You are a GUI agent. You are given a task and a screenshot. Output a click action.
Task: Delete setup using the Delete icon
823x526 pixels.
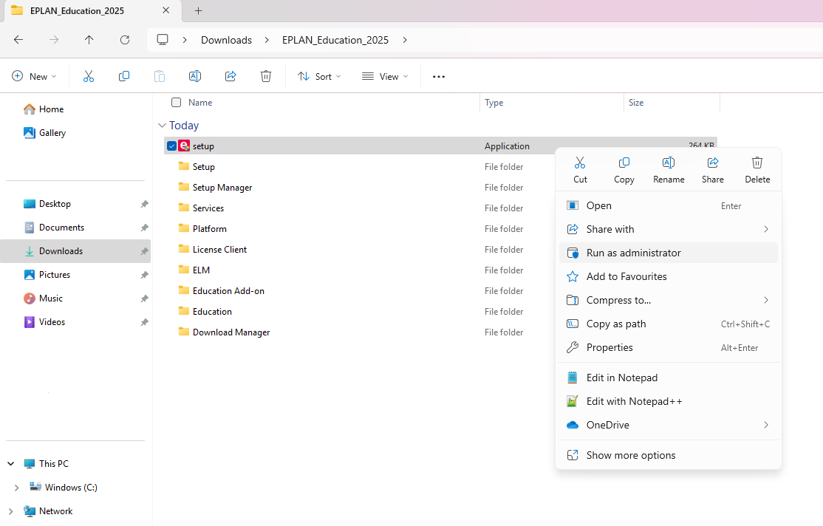[757, 168]
